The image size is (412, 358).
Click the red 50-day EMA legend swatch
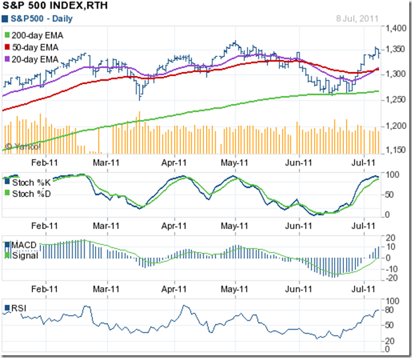pyautogui.click(x=7, y=46)
